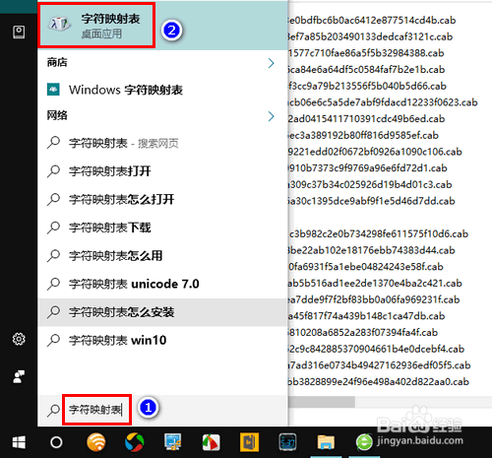Select file ending ef7a85b203490133dedcaf3121c.cab
This screenshot has width=492, height=458.
click(x=370, y=36)
